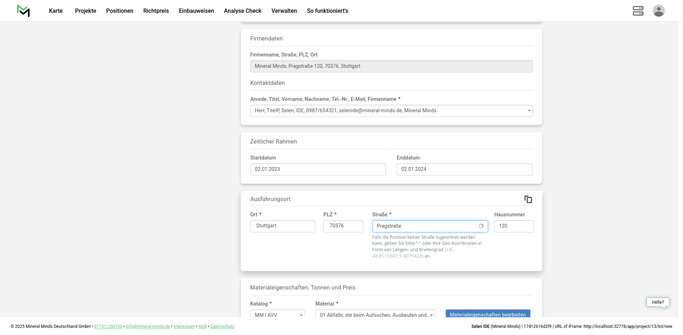Image resolution: width=683 pixels, height=335 pixels.
Task: Open the Katalog dropdown
Action: tap(277, 314)
